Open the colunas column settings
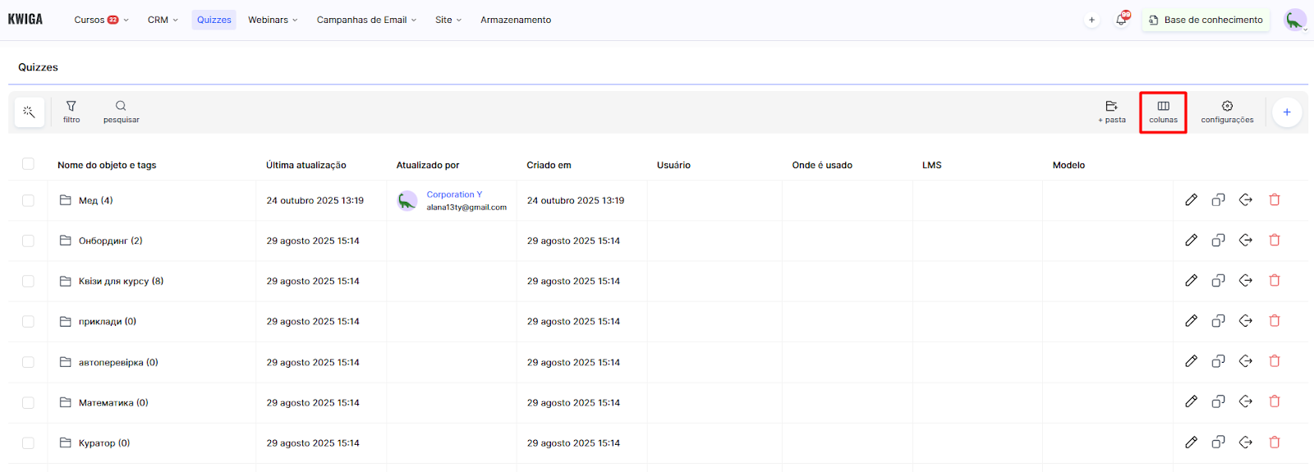Image resolution: width=1314 pixels, height=472 pixels. [1163, 112]
